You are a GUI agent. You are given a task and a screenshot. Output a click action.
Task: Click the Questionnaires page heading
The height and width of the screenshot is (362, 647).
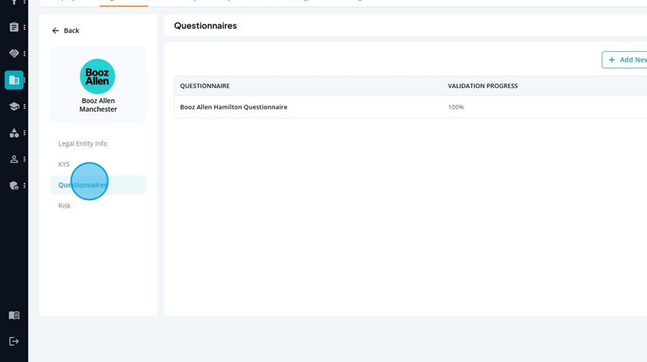pos(206,26)
